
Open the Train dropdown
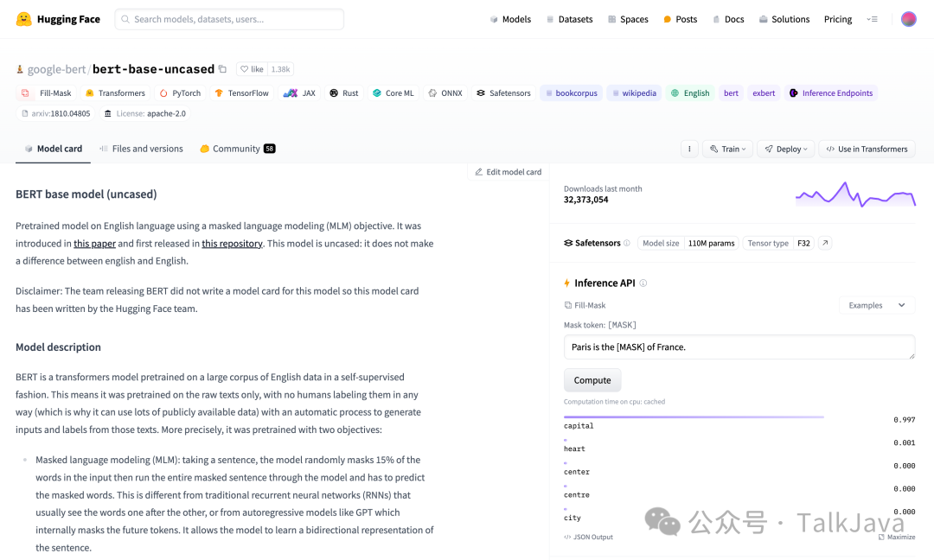pyautogui.click(x=726, y=148)
